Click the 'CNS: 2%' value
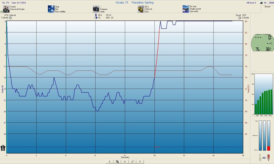Viewport: 274px width, 164px height. coord(109,18)
